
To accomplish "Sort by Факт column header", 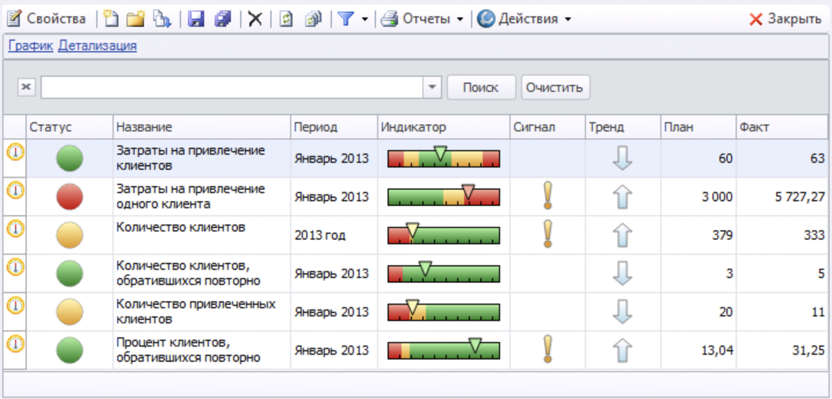I will point(782,127).
